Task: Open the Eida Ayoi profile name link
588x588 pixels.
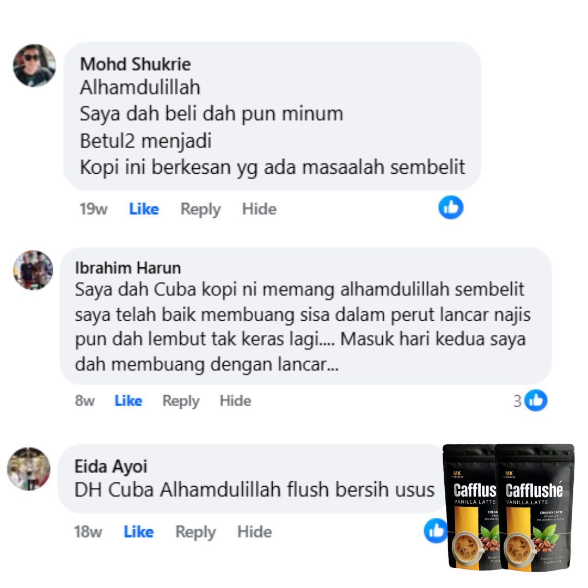Action: click(111, 467)
